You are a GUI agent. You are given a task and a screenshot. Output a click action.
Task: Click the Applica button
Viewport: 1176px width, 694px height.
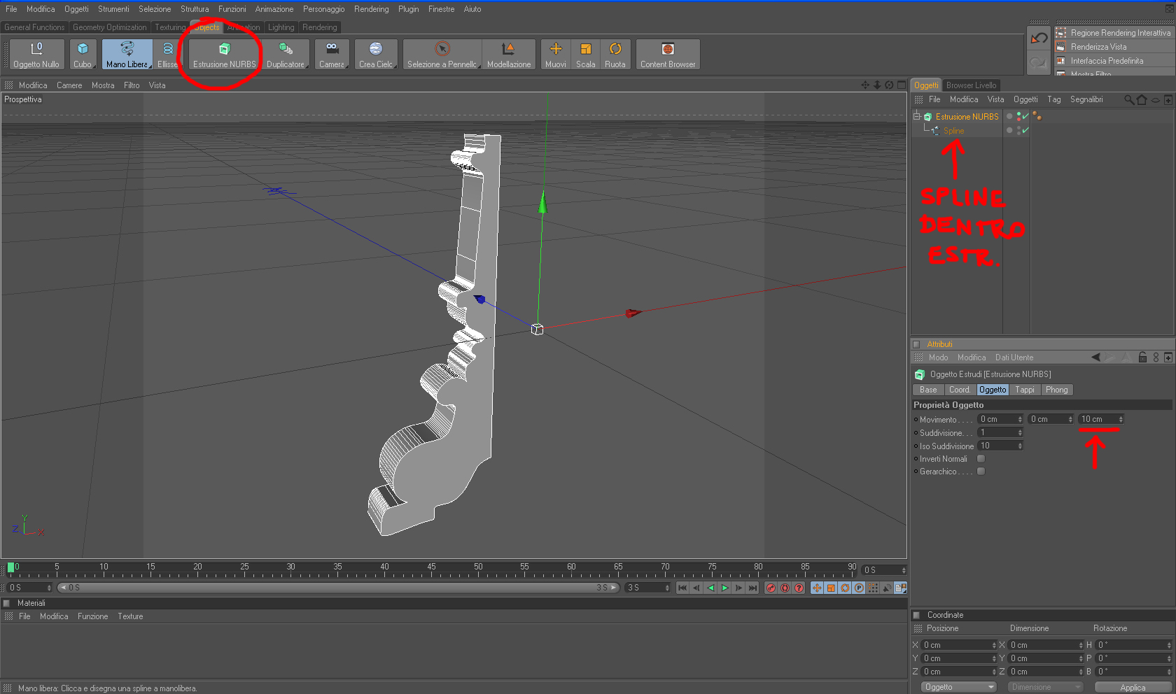(x=1133, y=687)
